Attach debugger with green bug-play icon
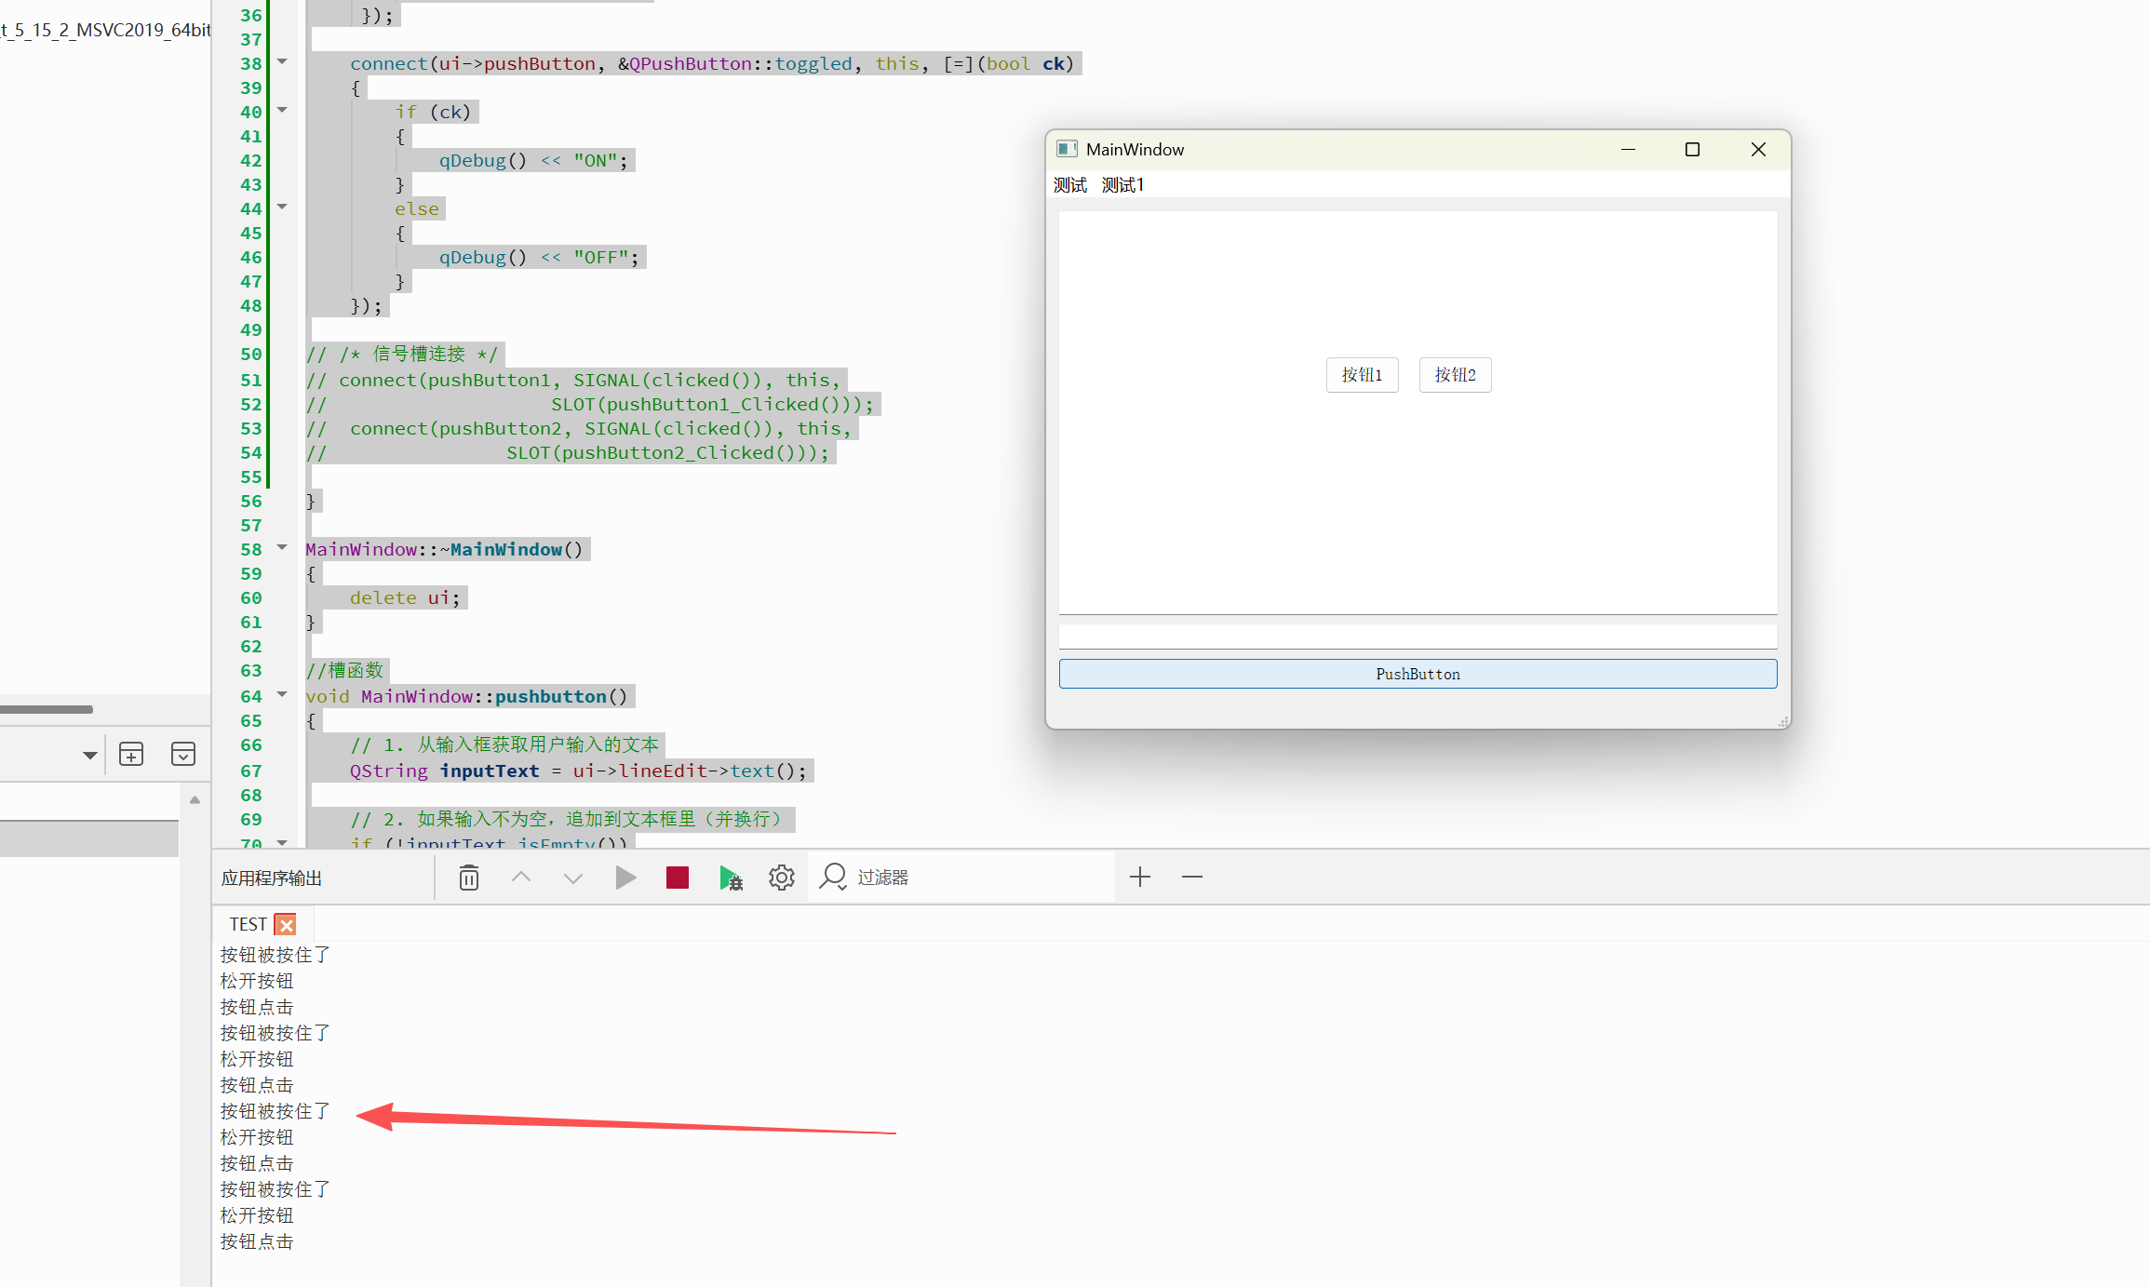This screenshot has width=2150, height=1287. [x=731, y=878]
